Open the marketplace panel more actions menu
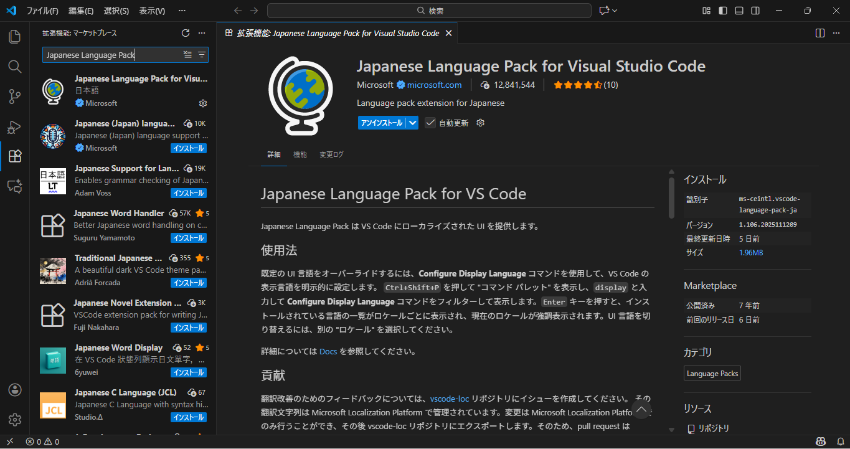850x449 pixels. [x=201, y=33]
